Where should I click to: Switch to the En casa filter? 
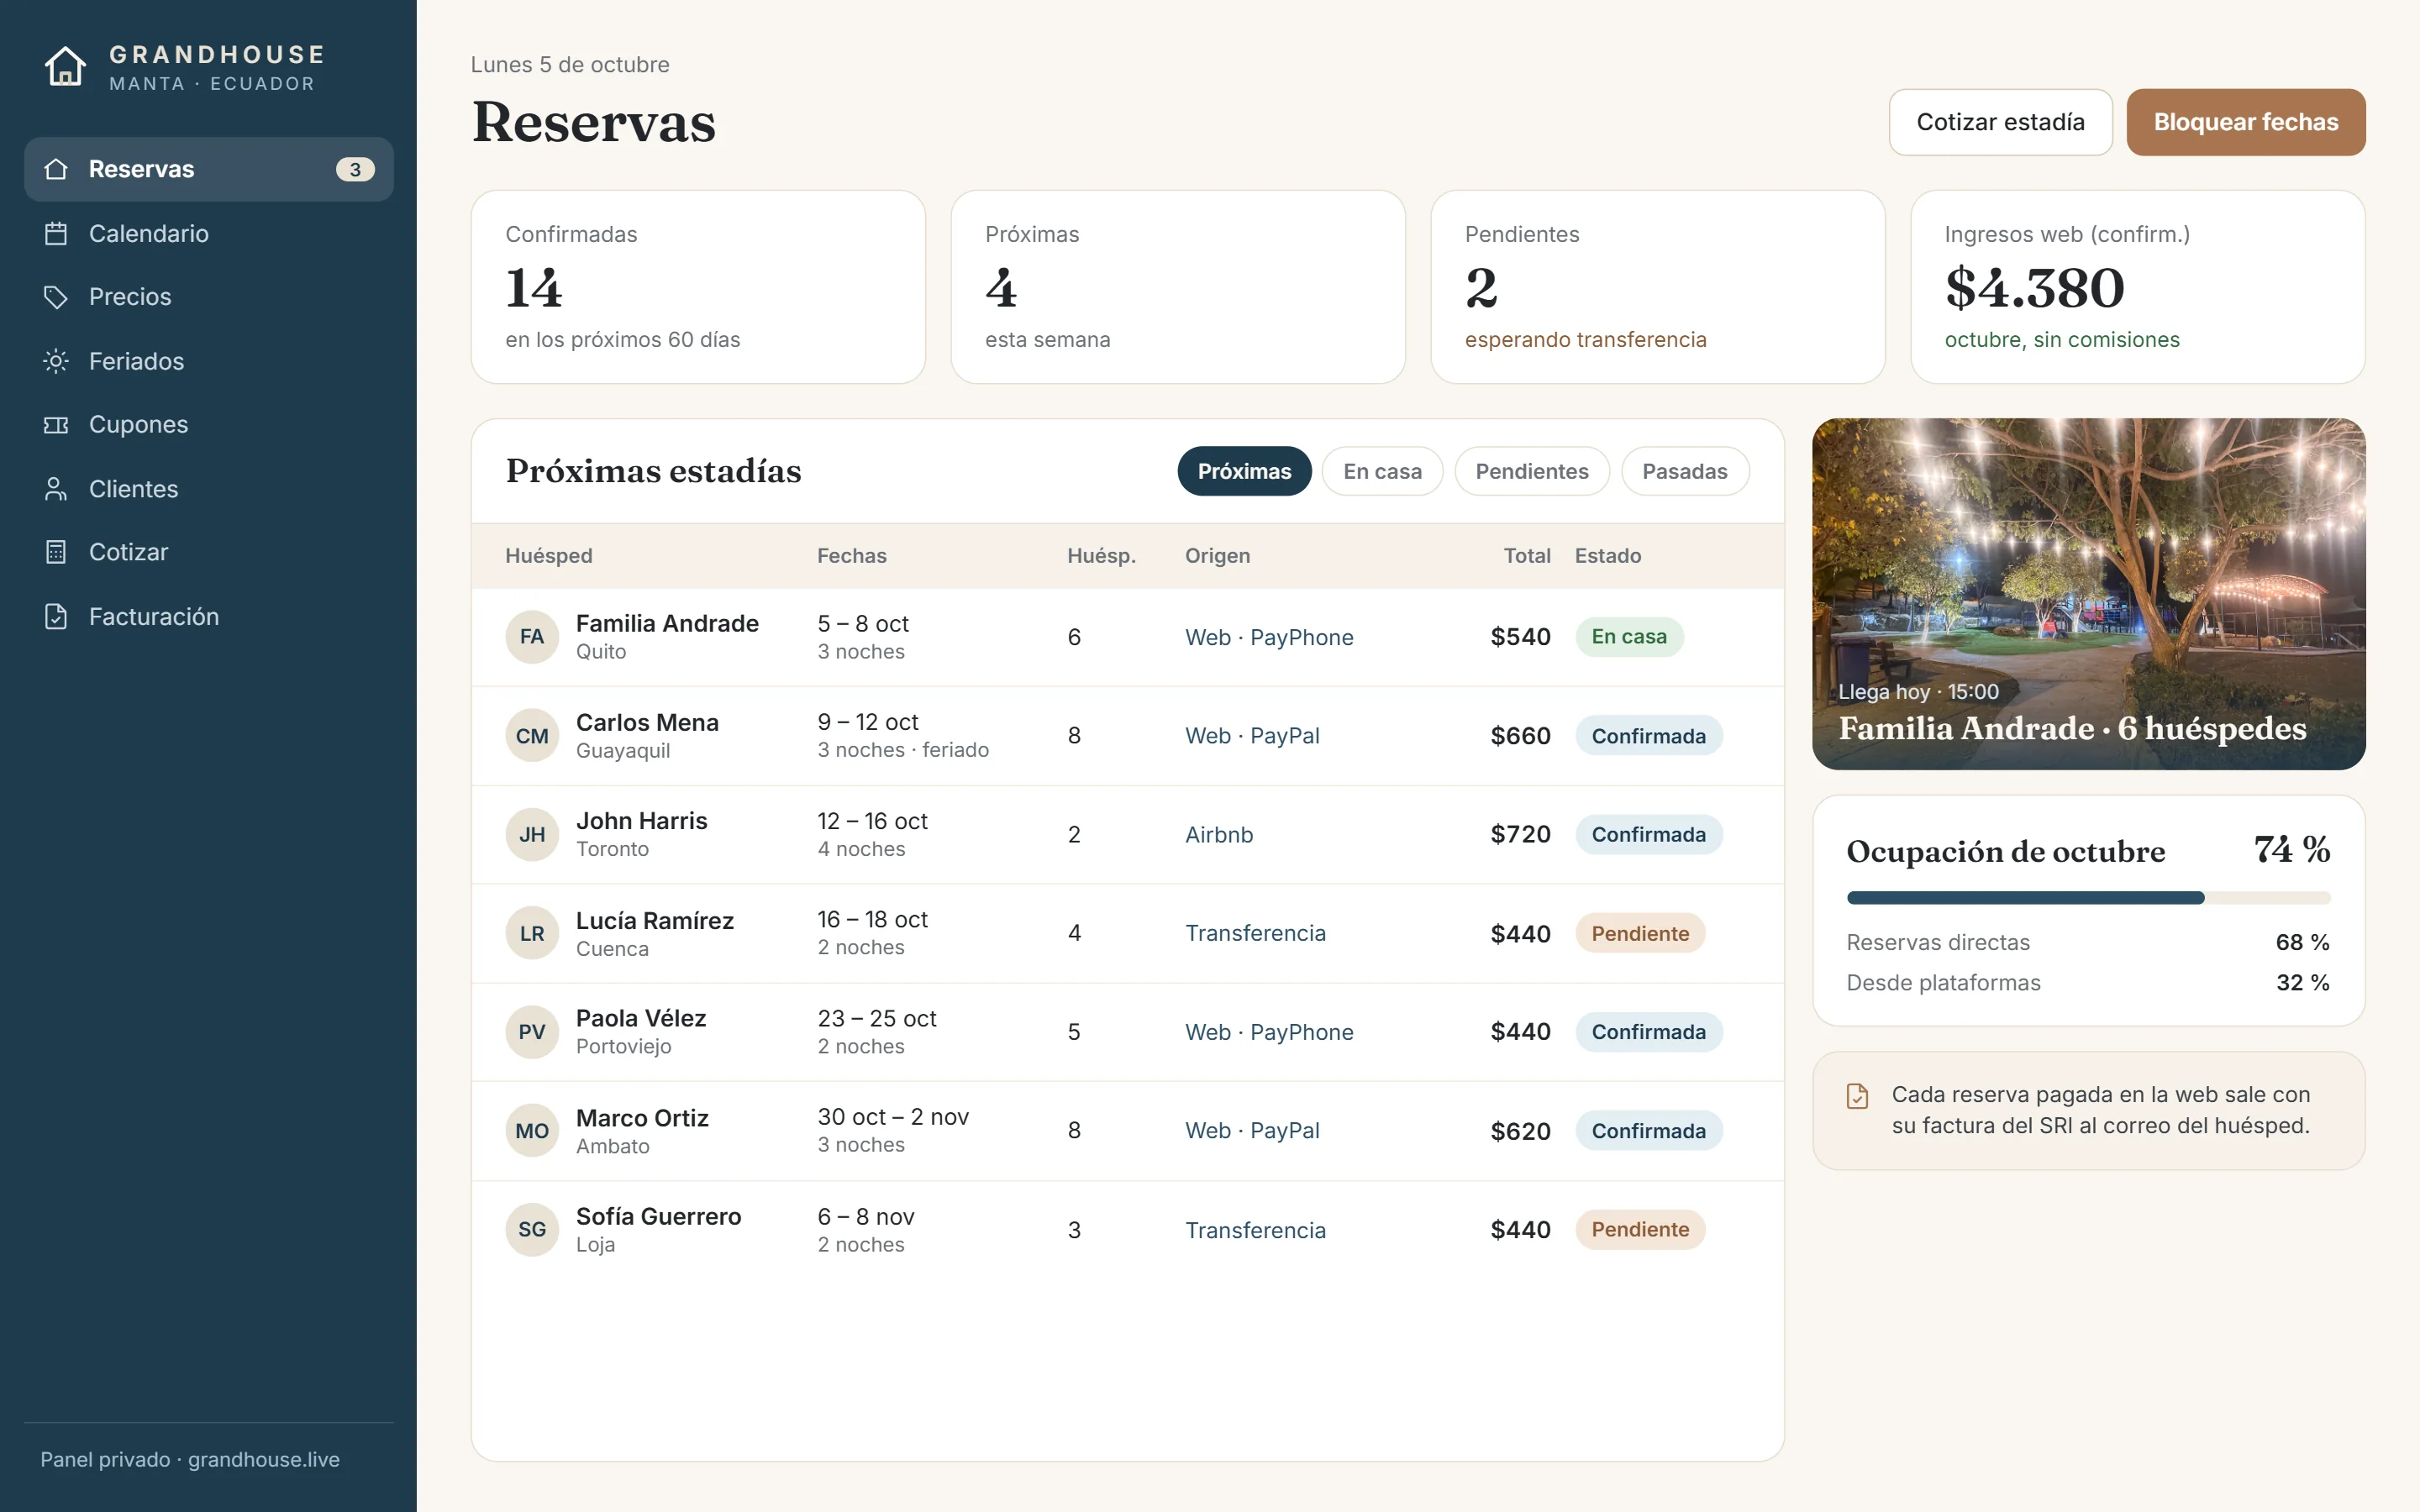click(x=1382, y=471)
